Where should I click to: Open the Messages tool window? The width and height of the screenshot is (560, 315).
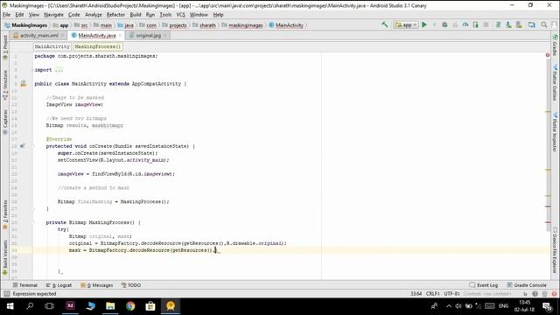tap(97, 285)
